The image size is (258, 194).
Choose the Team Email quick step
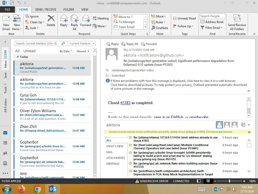pyautogui.click(x=126, y=27)
